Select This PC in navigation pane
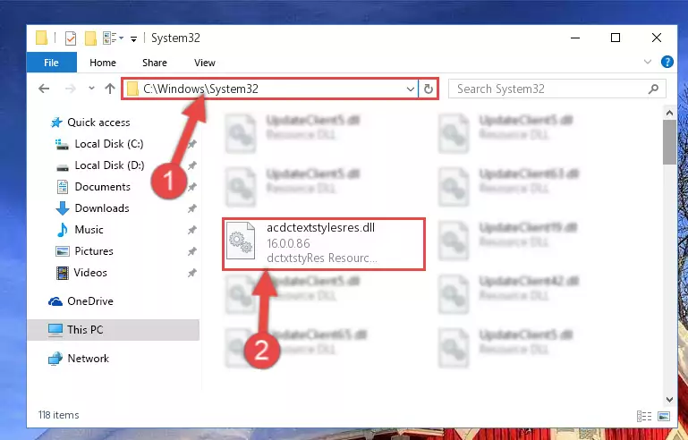688x440 pixels. (114, 329)
